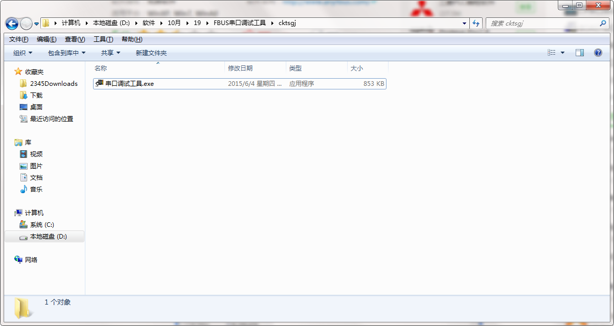Click the 计算机 computer icon

(x=18, y=213)
